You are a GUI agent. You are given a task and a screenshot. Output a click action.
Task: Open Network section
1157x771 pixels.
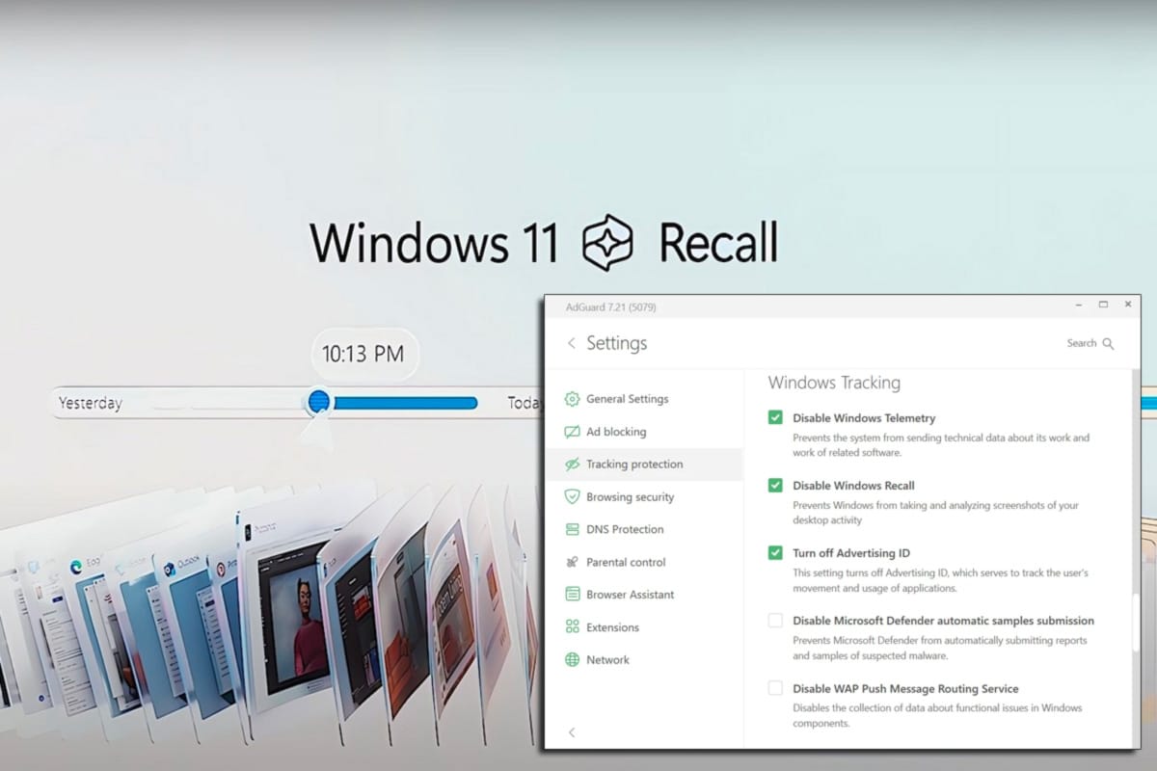pos(644,660)
